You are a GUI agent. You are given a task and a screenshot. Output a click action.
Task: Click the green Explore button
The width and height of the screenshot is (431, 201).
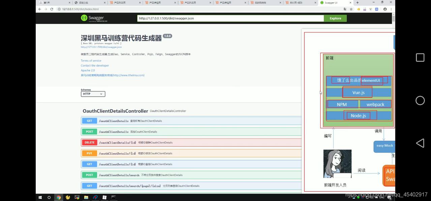coord(335,18)
